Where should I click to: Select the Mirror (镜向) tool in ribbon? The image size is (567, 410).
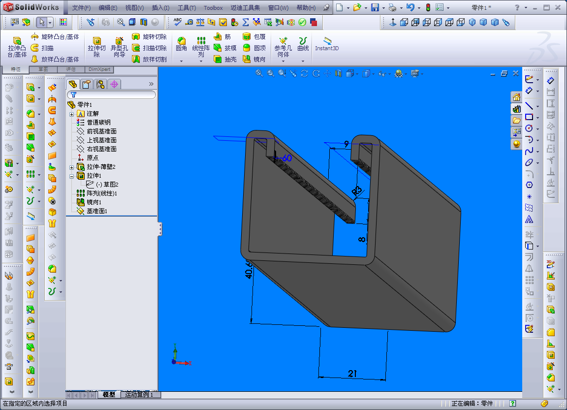coord(254,59)
